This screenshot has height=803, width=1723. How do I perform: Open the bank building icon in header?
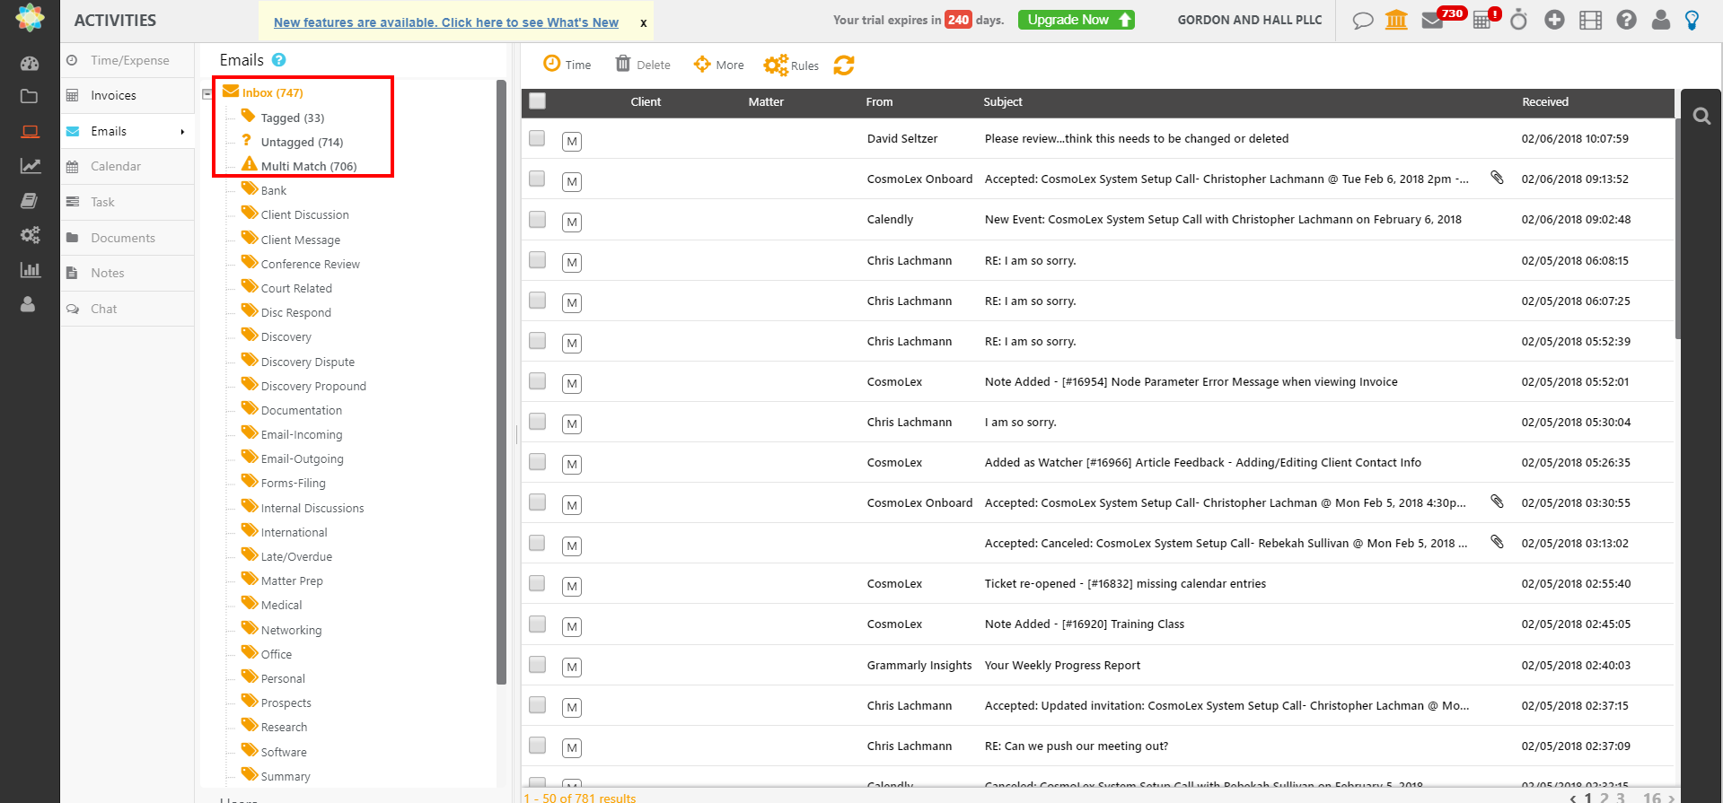coord(1396,20)
